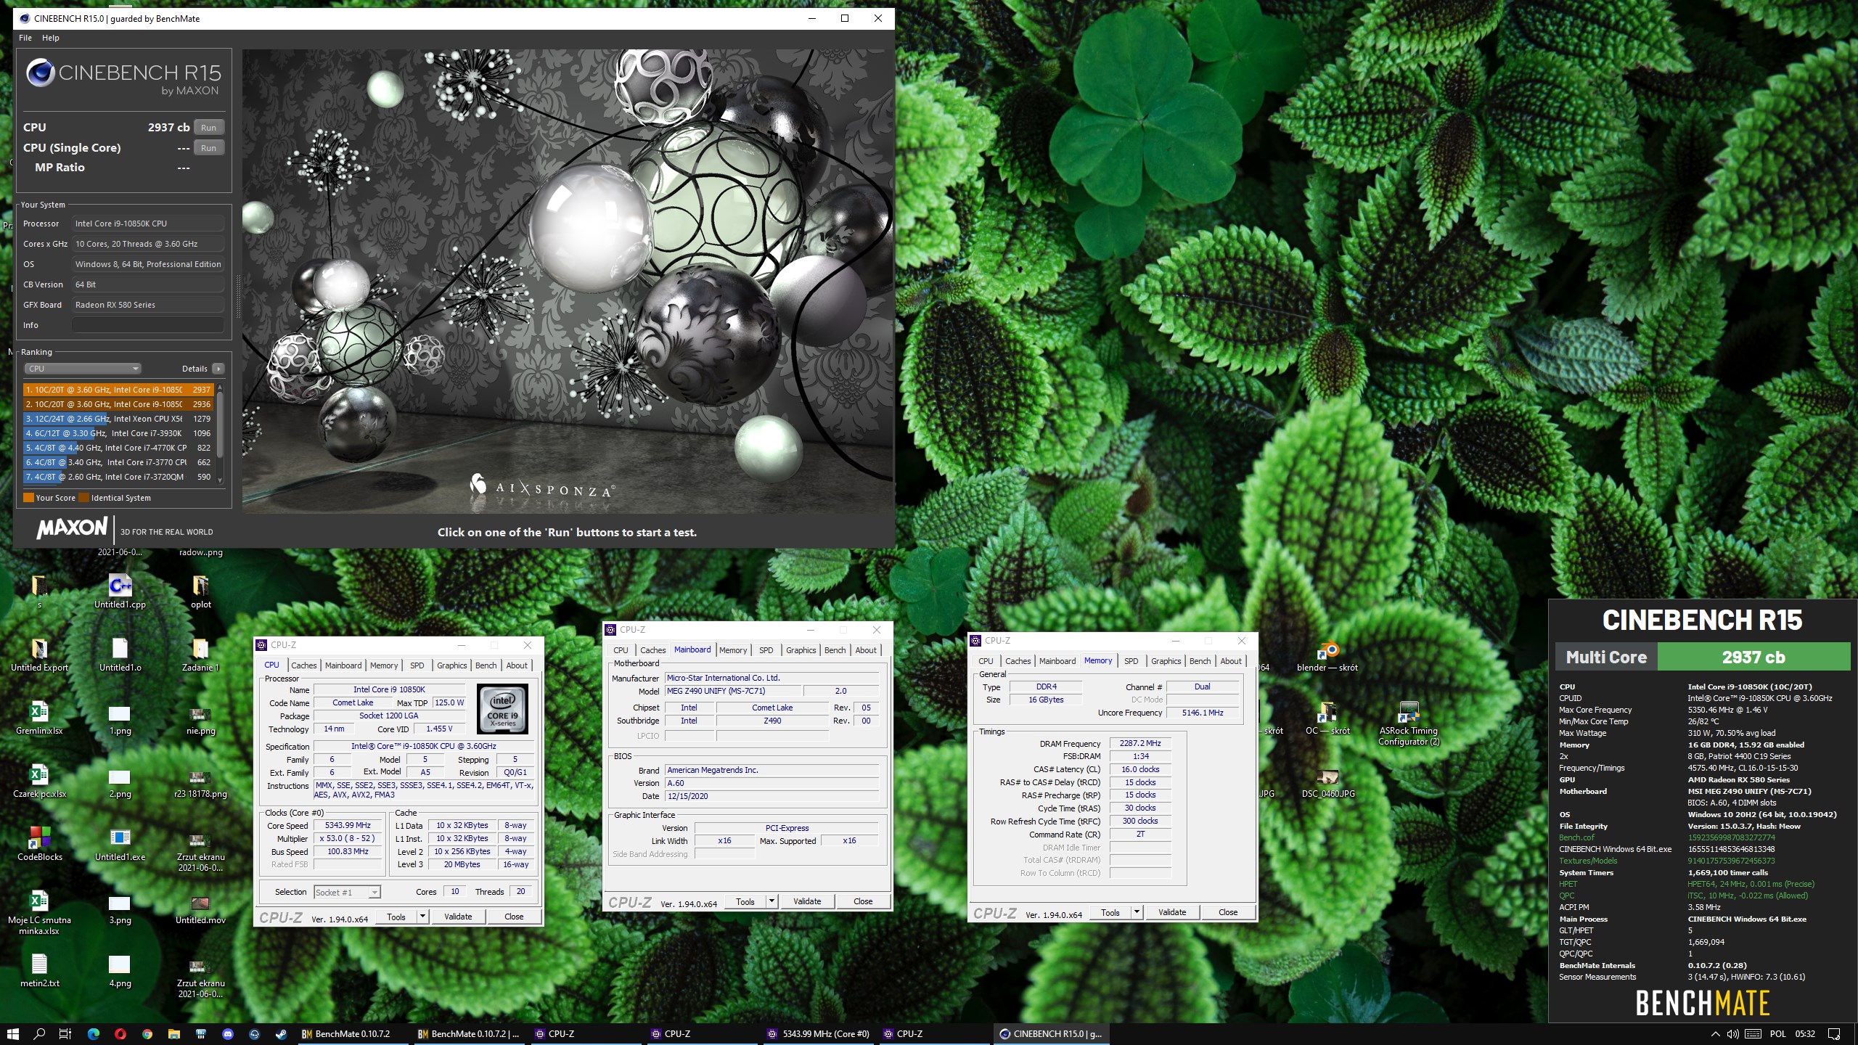This screenshot has height=1045, width=1858.
Task: Open Opera browser from taskbar
Action: pyautogui.click(x=120, y=1034)
